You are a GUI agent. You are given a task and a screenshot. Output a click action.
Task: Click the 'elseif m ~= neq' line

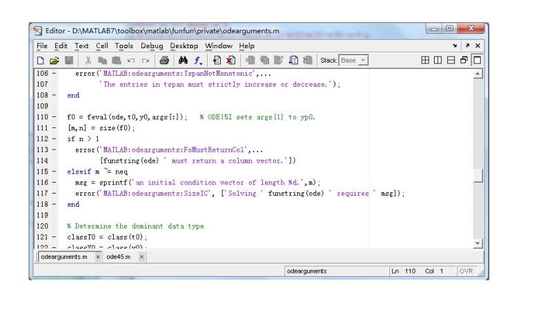coord(97,172)
